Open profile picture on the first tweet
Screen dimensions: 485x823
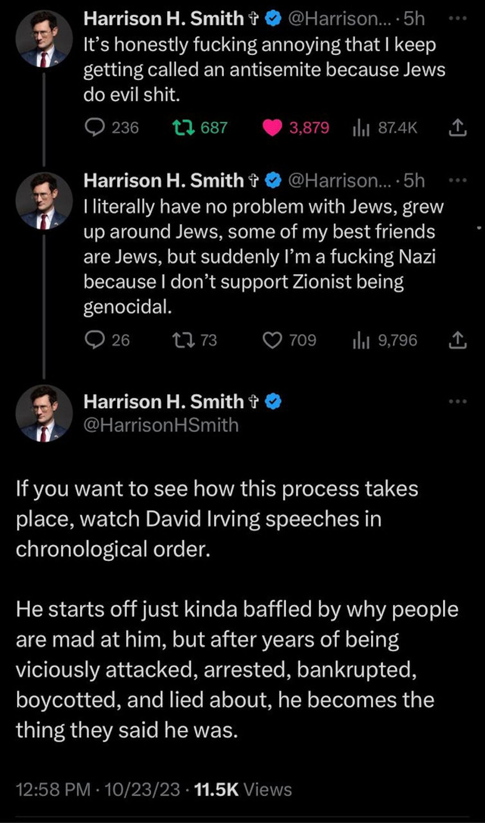44,39
